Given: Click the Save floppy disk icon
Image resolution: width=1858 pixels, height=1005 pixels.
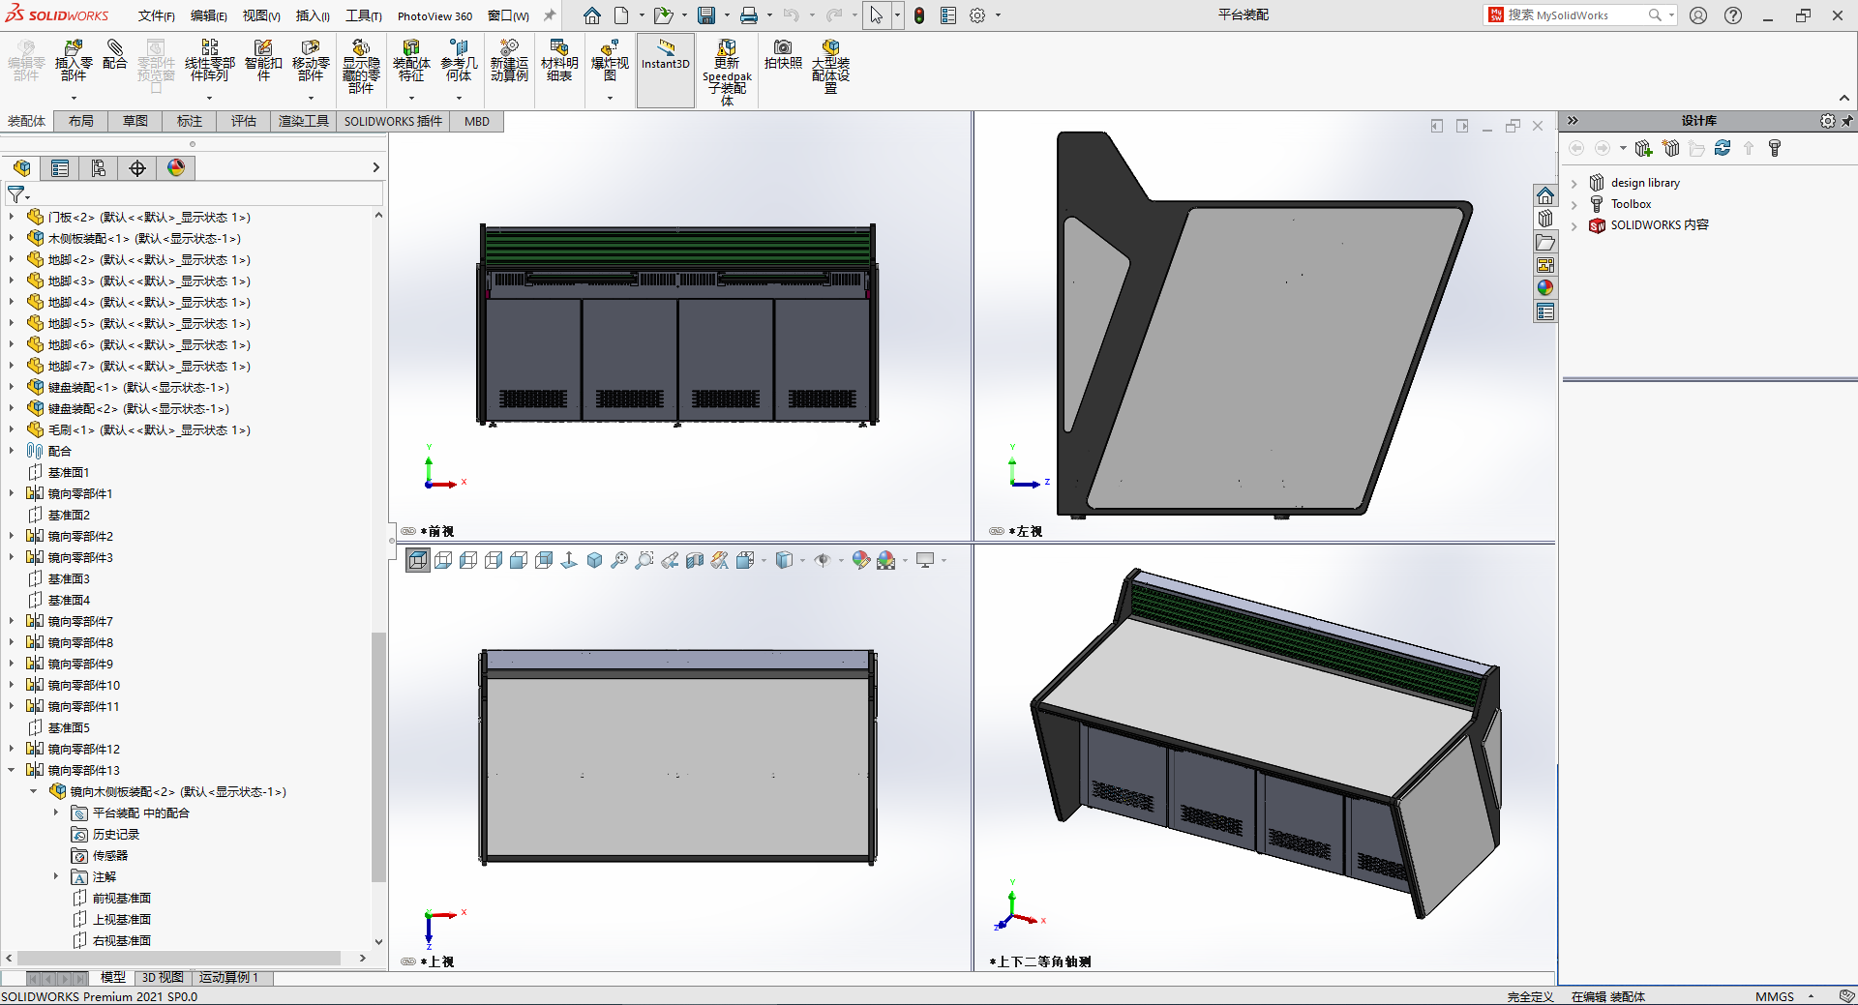Looking at the screenshot, I should point(706,15).
